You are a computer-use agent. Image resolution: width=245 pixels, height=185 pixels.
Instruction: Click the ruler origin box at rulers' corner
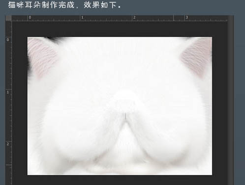click(x=9, y=18)
